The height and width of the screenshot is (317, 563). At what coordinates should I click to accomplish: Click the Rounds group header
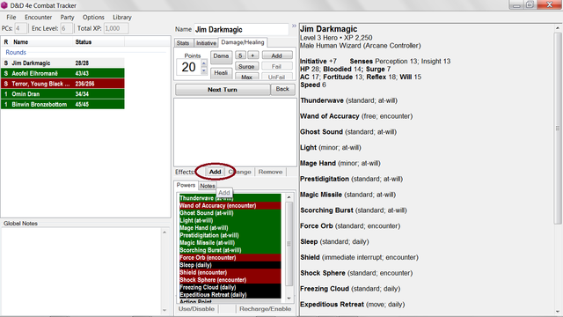click(x=16, y=53)
